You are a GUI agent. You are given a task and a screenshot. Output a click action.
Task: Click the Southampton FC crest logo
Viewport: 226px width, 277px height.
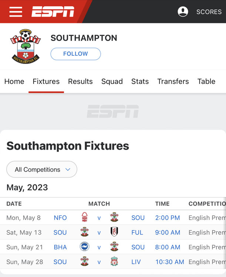(25, 47)
